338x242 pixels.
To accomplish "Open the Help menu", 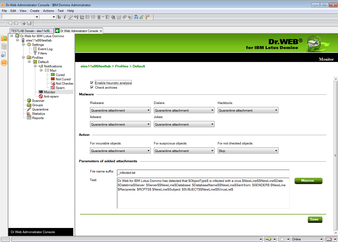I will 71,11.
